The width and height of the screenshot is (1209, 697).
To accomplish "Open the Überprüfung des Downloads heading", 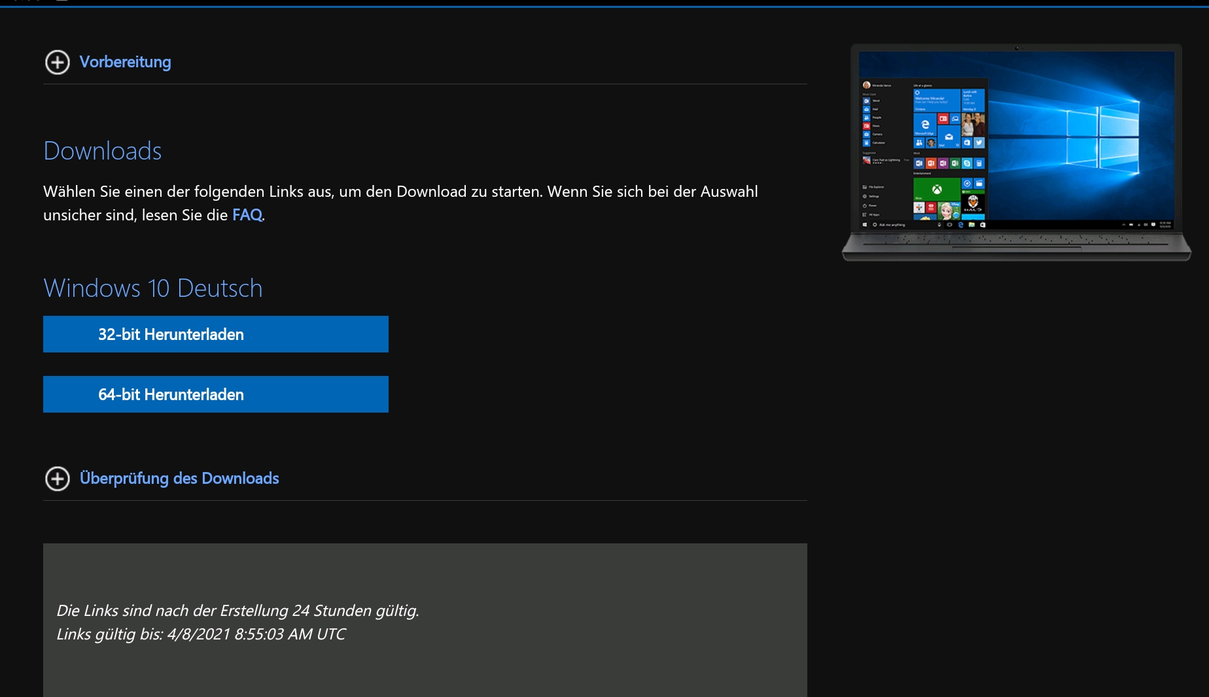I will coord(179,479).
